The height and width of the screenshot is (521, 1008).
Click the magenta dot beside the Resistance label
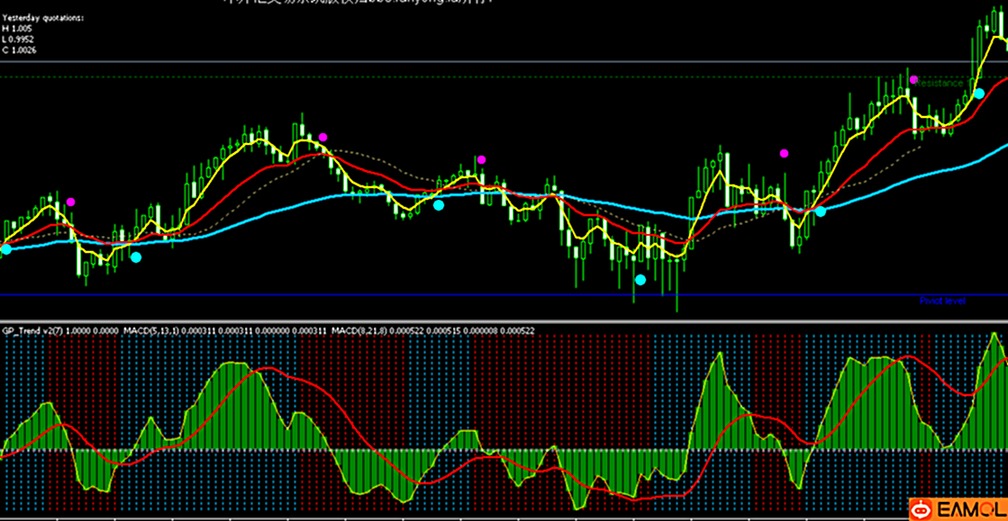click(913, 80)
